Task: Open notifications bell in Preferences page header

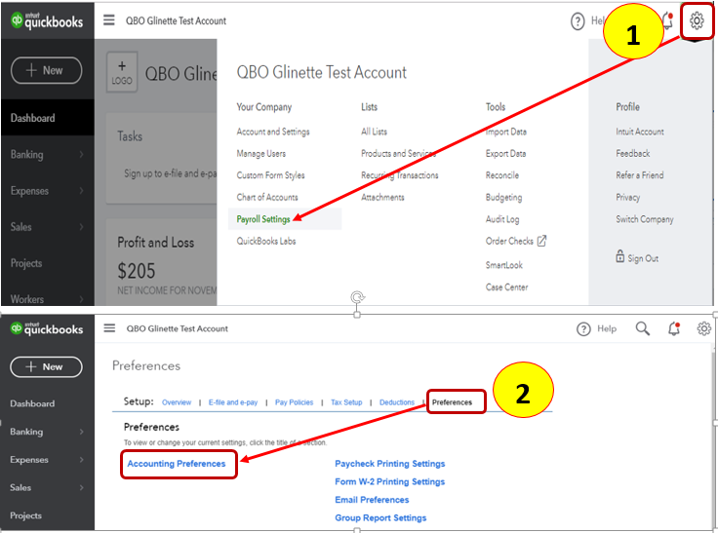Action: (673, 328)
